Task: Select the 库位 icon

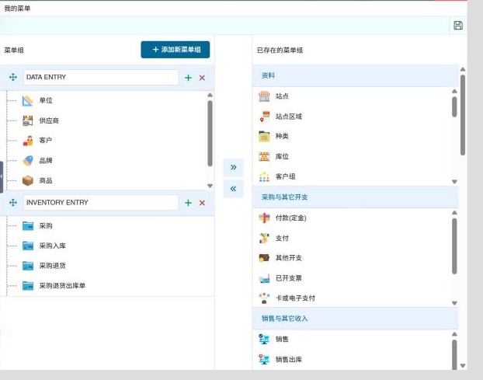Action: point(264,156)
